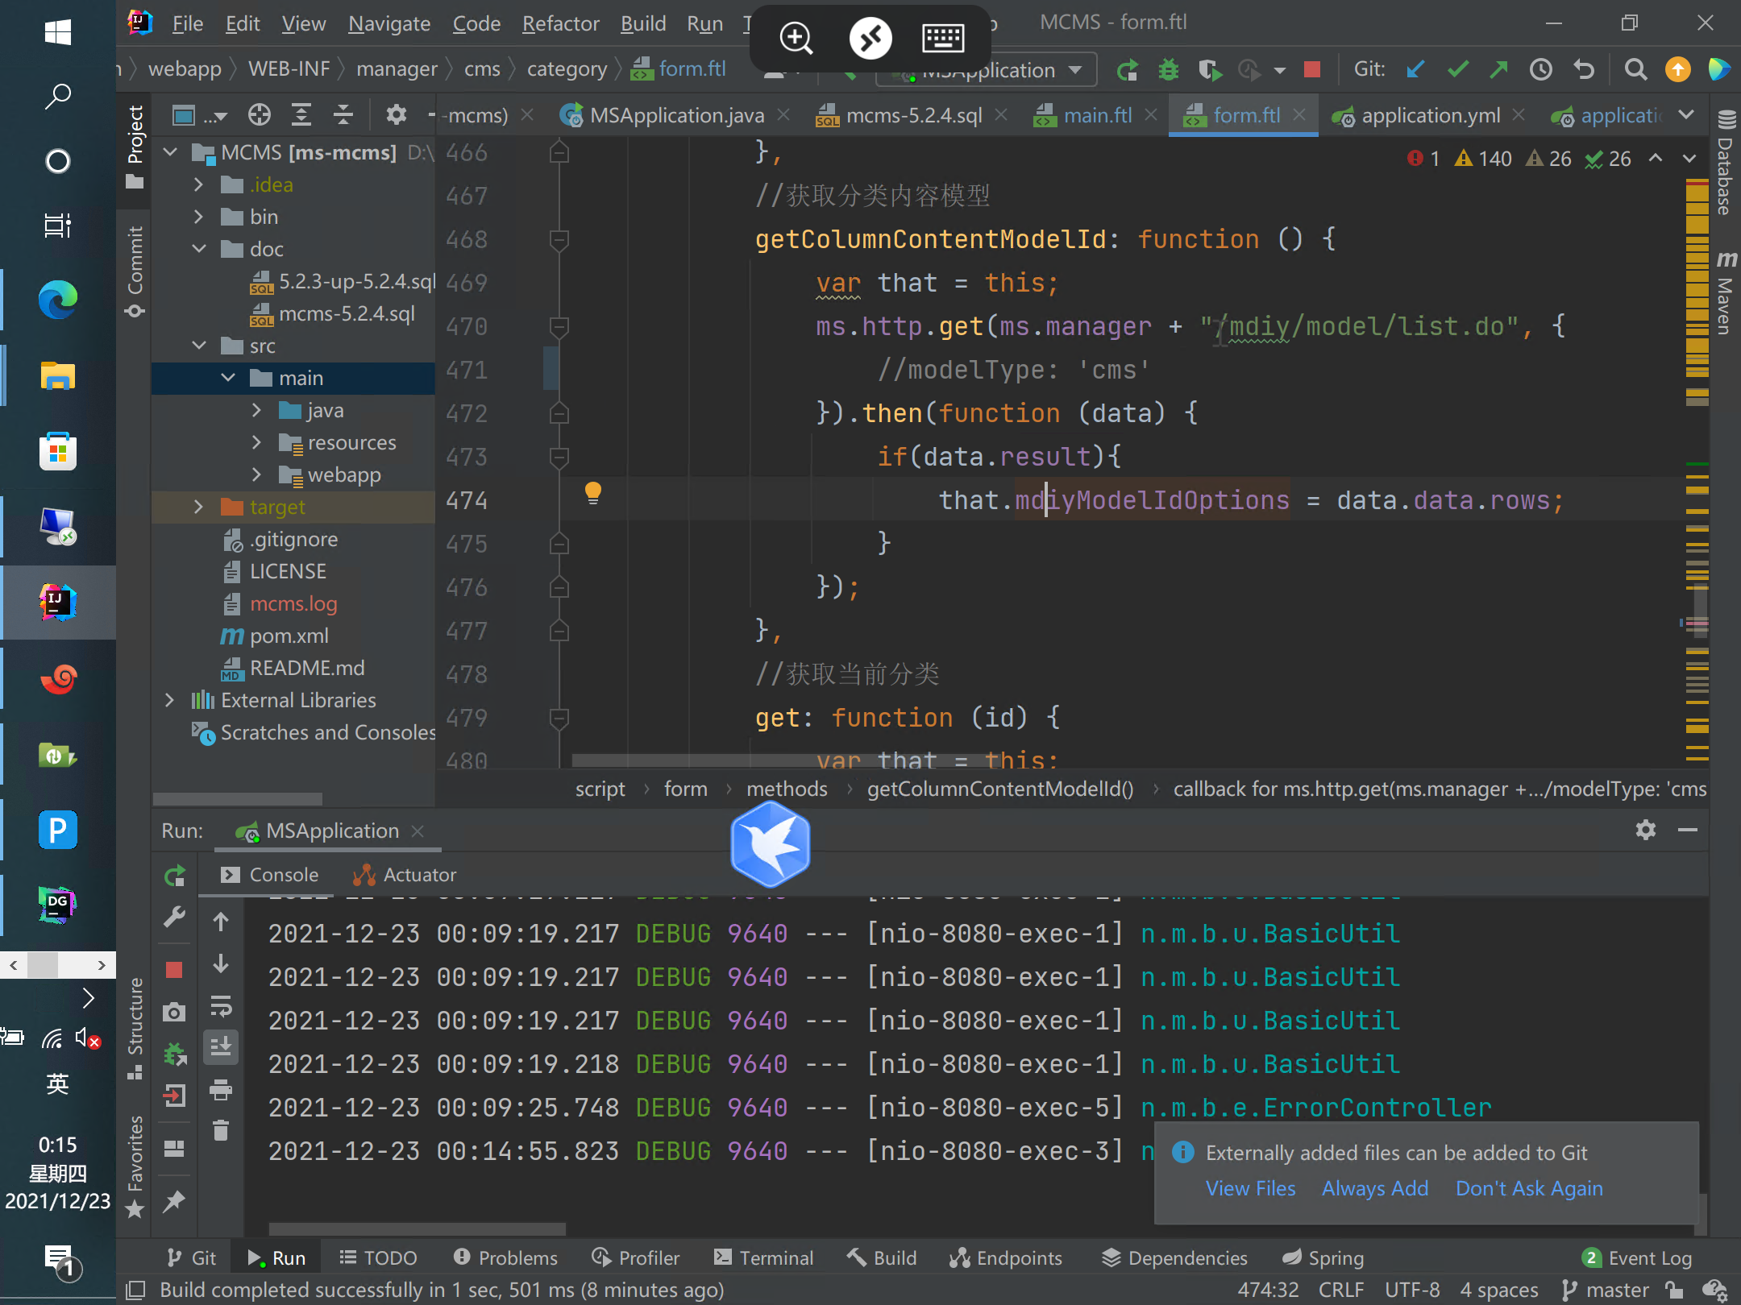Screen dimensions: 1741x1305
Task: Click the print icon in Run panel
Action: point(221,1090)
